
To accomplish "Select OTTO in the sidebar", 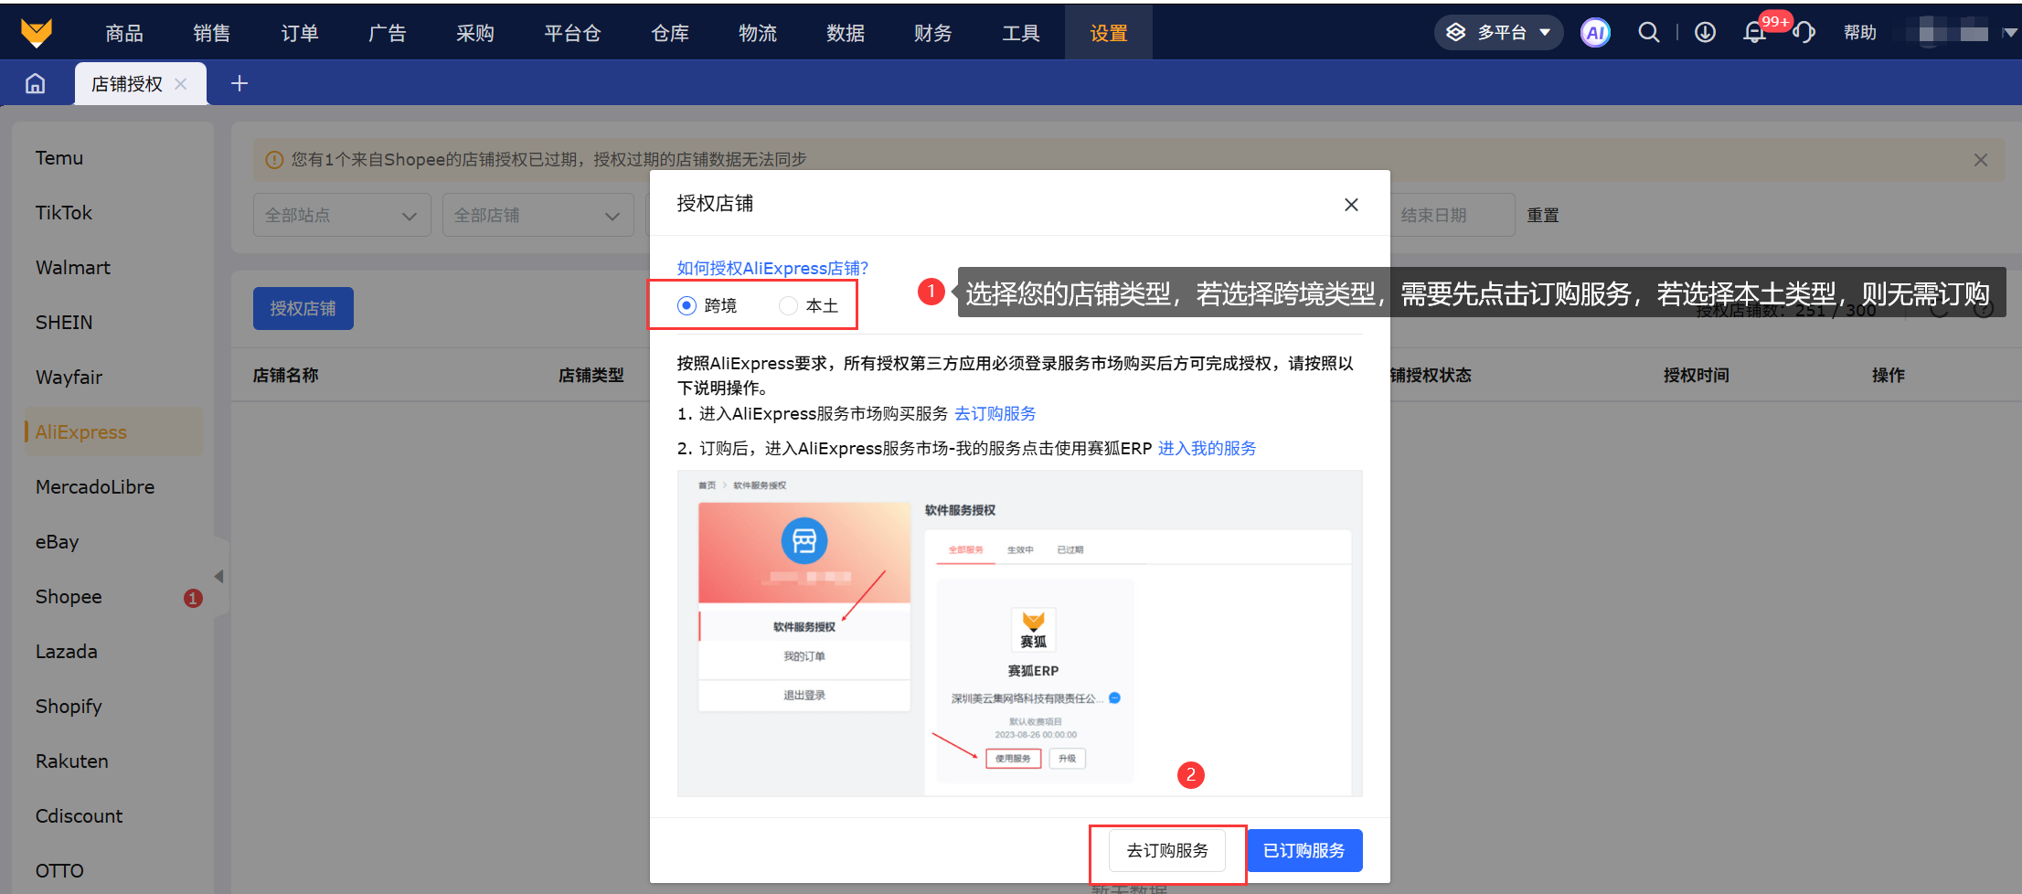I will tap(60, 871).
